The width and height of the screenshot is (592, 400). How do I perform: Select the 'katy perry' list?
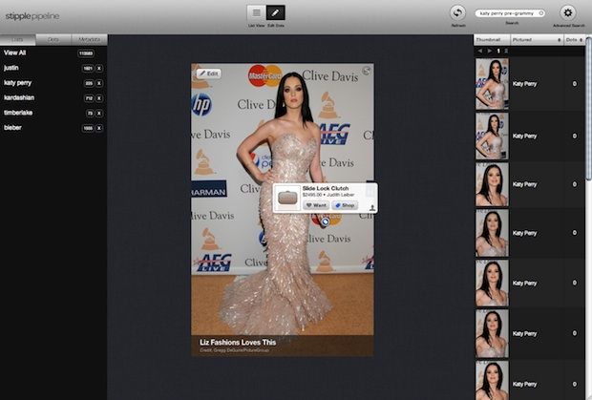click(x=18, y=83)
